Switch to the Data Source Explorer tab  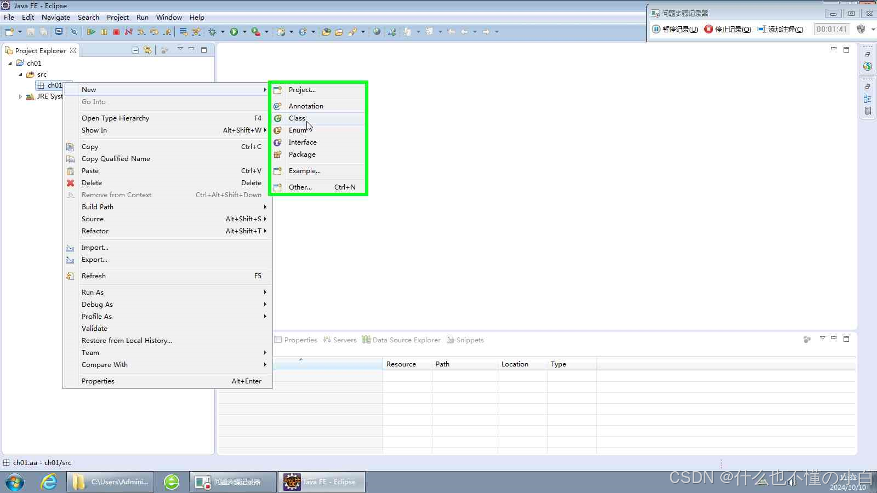pyautogui.click(x=401, y=340)
